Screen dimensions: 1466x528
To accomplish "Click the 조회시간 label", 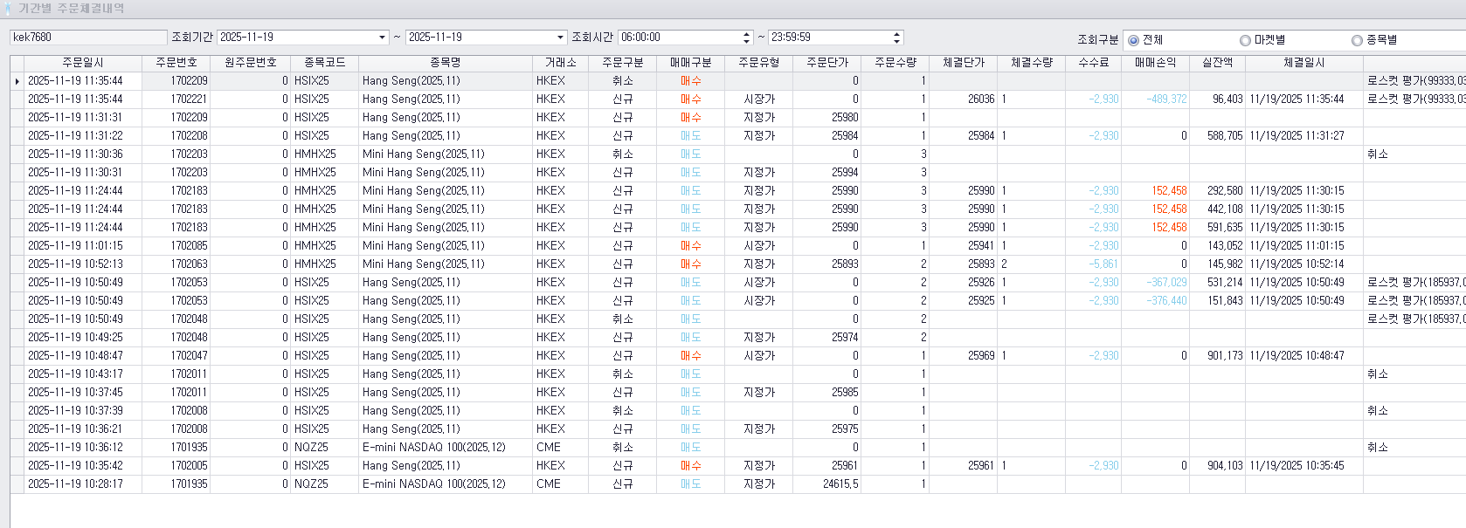I will tap(592, 38).
